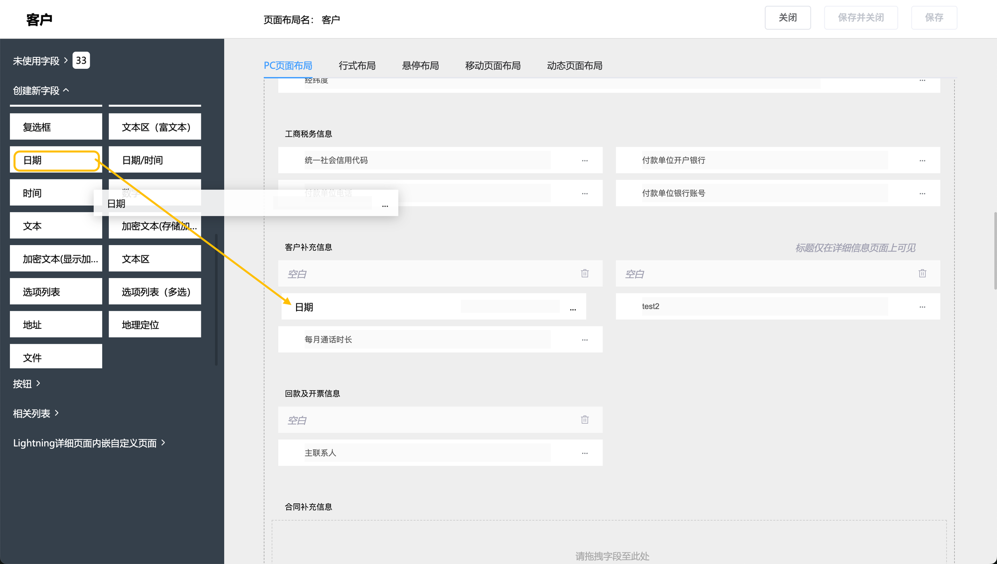Screen dimensions: 997x564
Task: Open more options for 付款单位银行账号 field
Action: point(922,193)
